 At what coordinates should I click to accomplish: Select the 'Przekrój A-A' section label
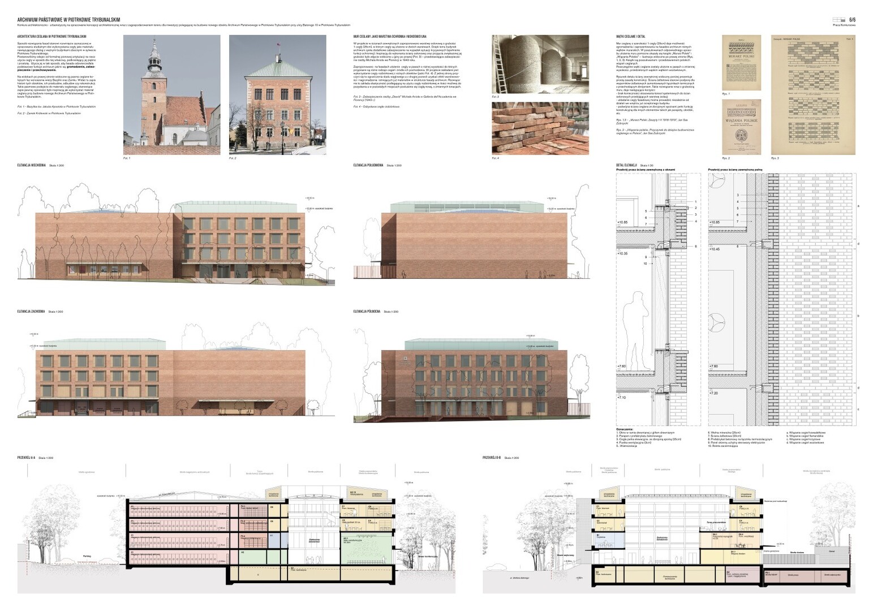coord(27,458)
